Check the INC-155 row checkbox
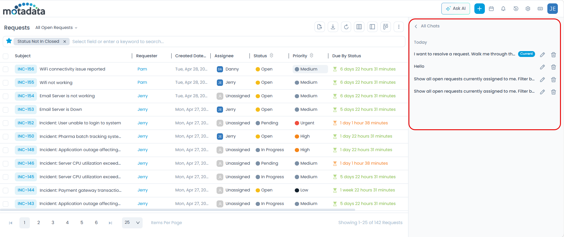Viewport: 564px width, 237px height. [6, 82]
